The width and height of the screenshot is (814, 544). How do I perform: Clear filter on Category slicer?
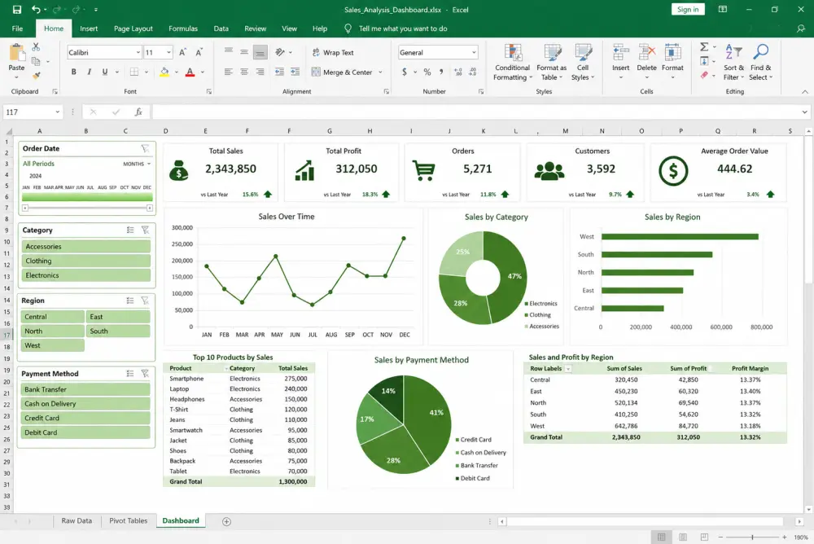[x=146, y=230]
